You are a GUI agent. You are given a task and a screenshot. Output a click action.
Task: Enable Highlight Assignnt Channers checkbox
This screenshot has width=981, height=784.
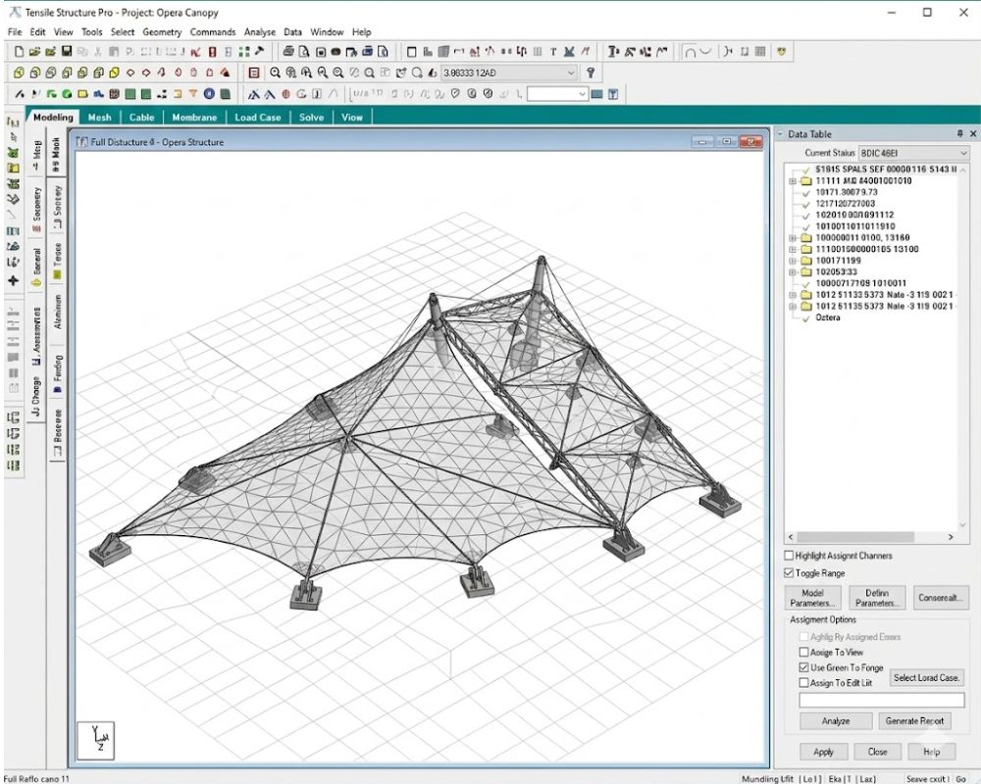click(x=790, y=556)
